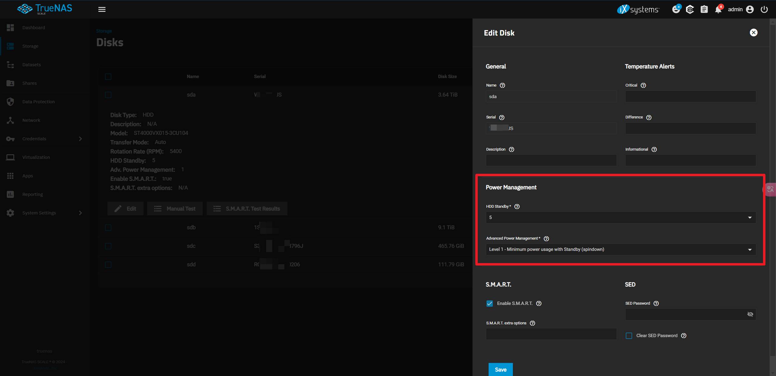This screenshot has height=376, width=776.
Task: Open the power menu icon
Action: pyautogui.click(x=764, y=9)
